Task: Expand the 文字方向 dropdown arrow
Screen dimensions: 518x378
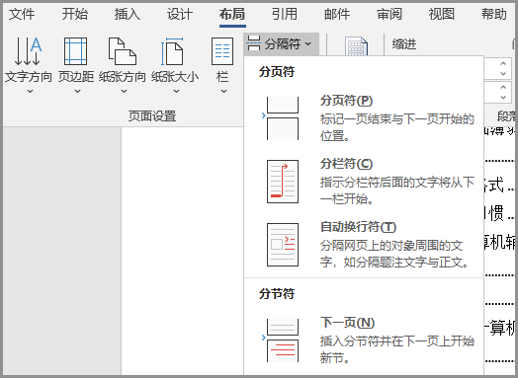Action: click(30, 92)
